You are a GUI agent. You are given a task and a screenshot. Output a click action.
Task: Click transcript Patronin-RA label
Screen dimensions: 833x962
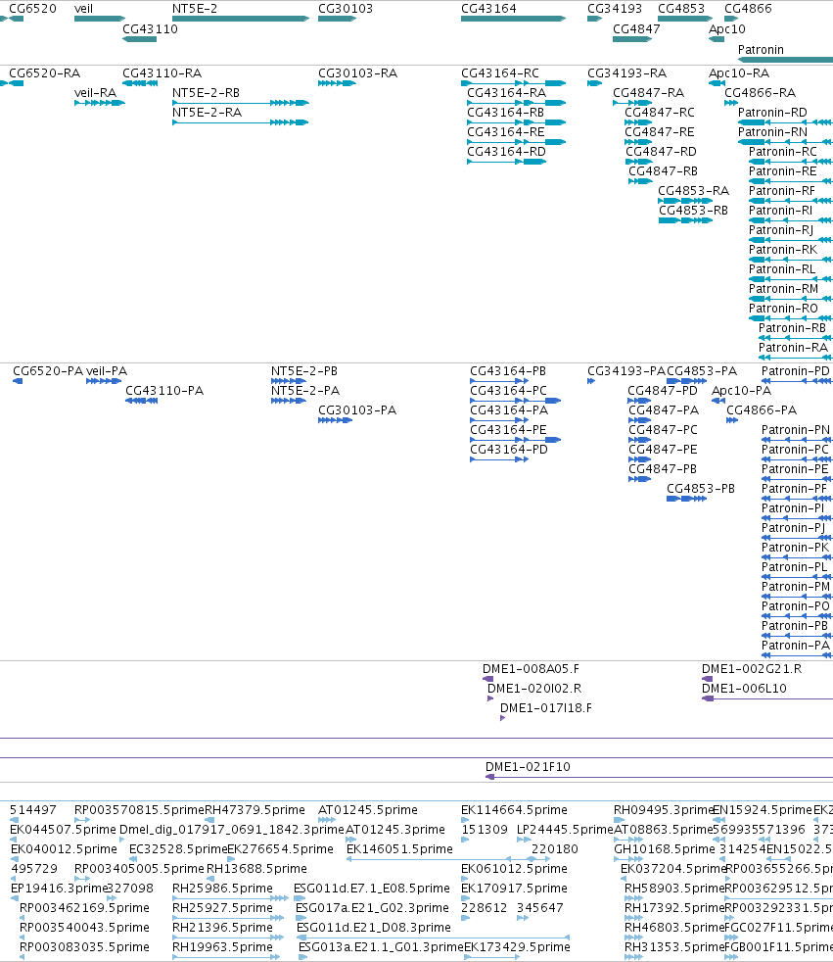click(793, 348)
